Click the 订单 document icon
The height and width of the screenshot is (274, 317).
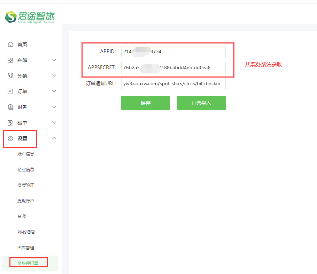pyautogui.click(x=10, y=91)
